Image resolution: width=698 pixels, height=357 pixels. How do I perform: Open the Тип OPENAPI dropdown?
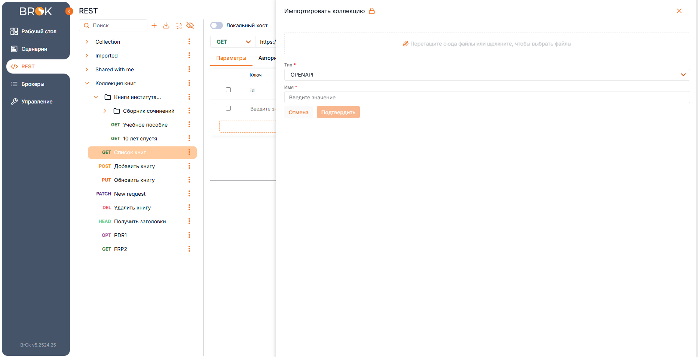point(487,75)
